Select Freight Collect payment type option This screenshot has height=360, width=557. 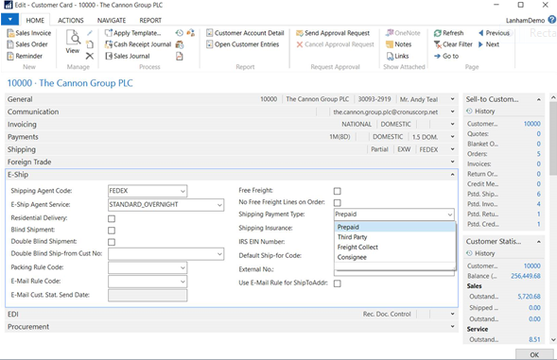click(394, 248)
